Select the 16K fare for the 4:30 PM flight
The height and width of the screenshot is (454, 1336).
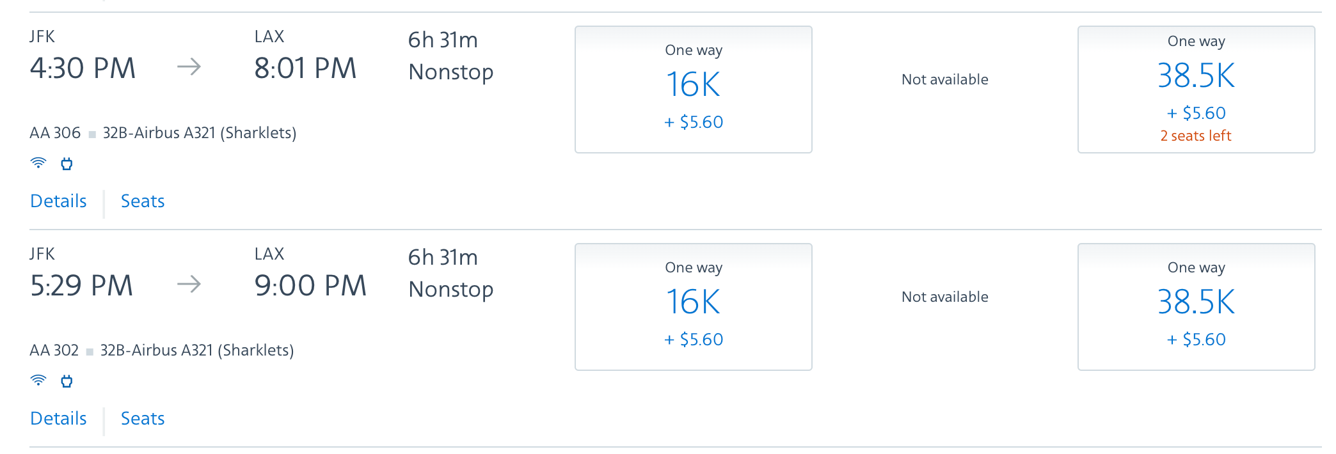694,90
